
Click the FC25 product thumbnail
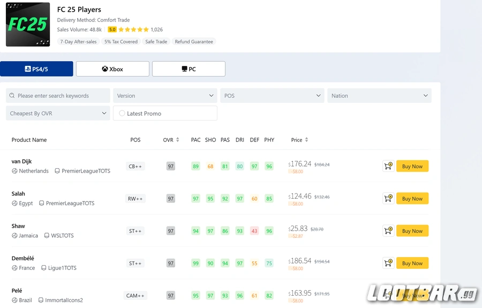click(28, 25)
